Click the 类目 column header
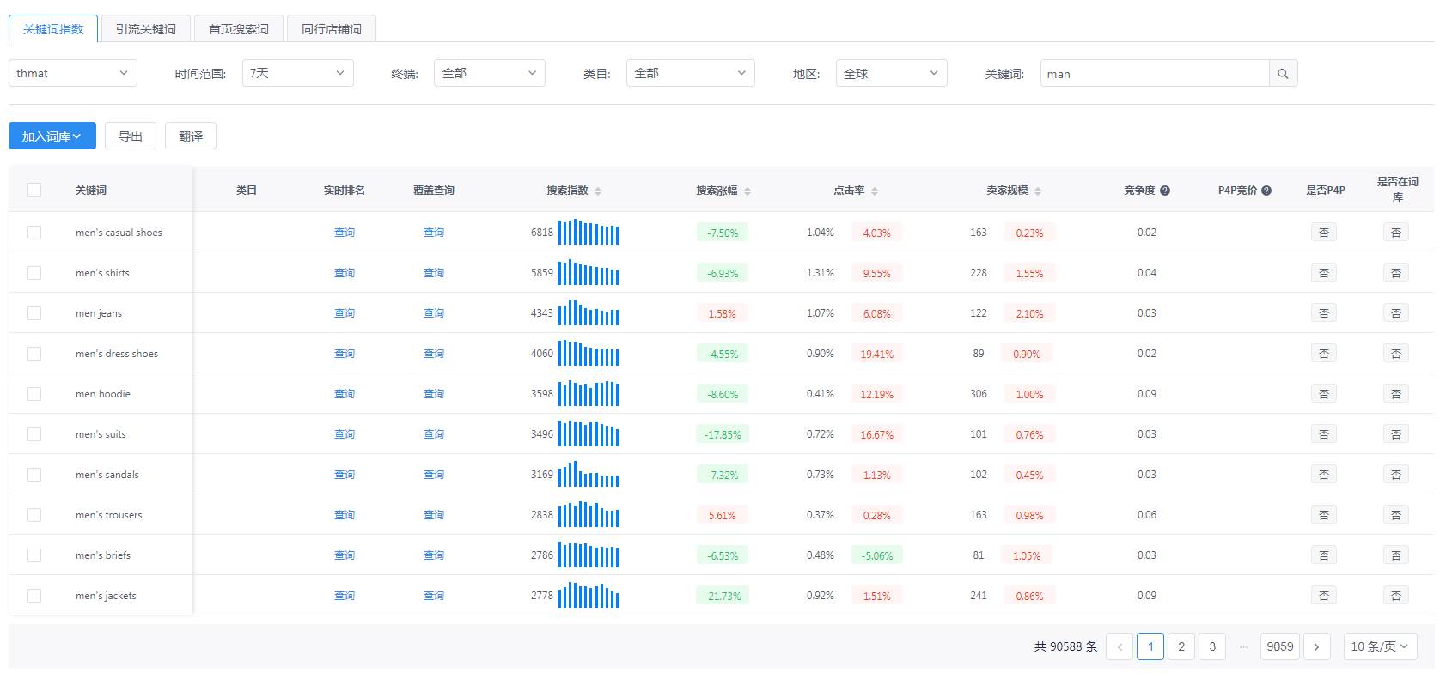1446x679 pixels. [247, 191]
